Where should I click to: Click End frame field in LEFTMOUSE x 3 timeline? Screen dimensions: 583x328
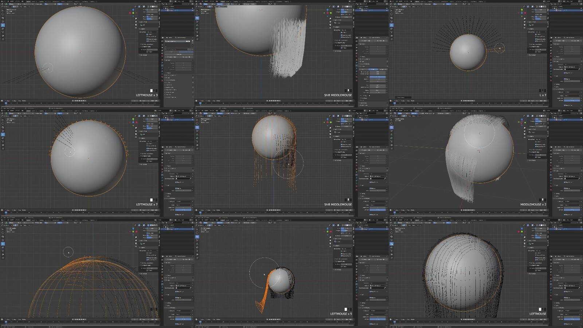coord(155,101)
